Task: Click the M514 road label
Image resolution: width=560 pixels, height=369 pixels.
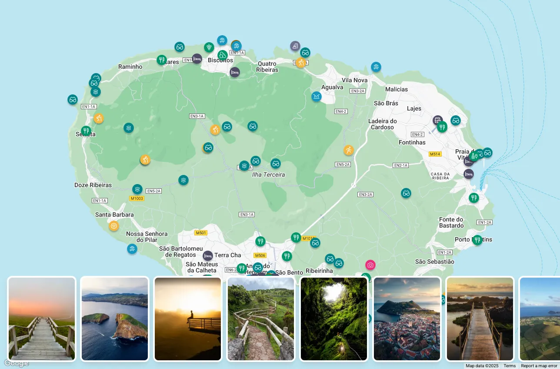Action: coord(435,154)
